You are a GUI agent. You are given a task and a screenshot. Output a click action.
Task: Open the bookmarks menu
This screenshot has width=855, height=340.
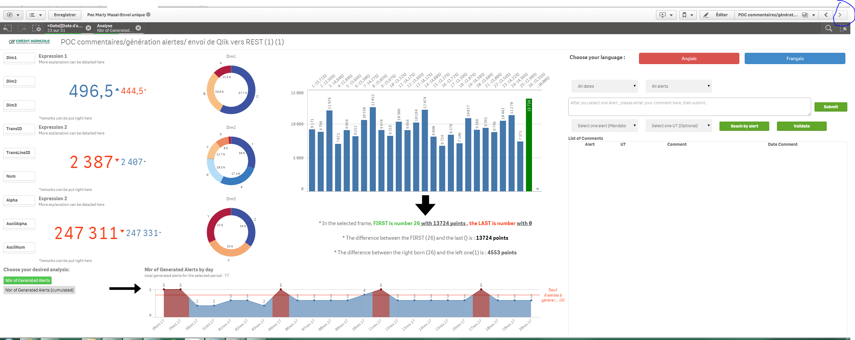click(x=688, y=15)
